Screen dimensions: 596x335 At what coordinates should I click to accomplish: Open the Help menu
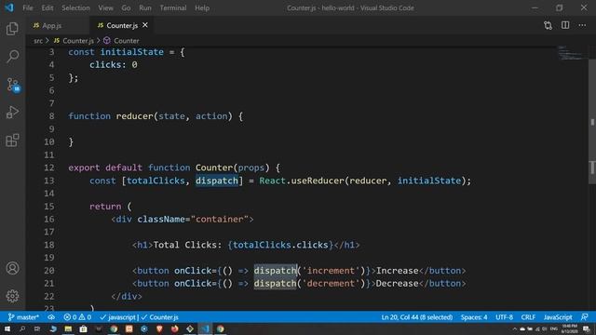(x=202, y=7)
